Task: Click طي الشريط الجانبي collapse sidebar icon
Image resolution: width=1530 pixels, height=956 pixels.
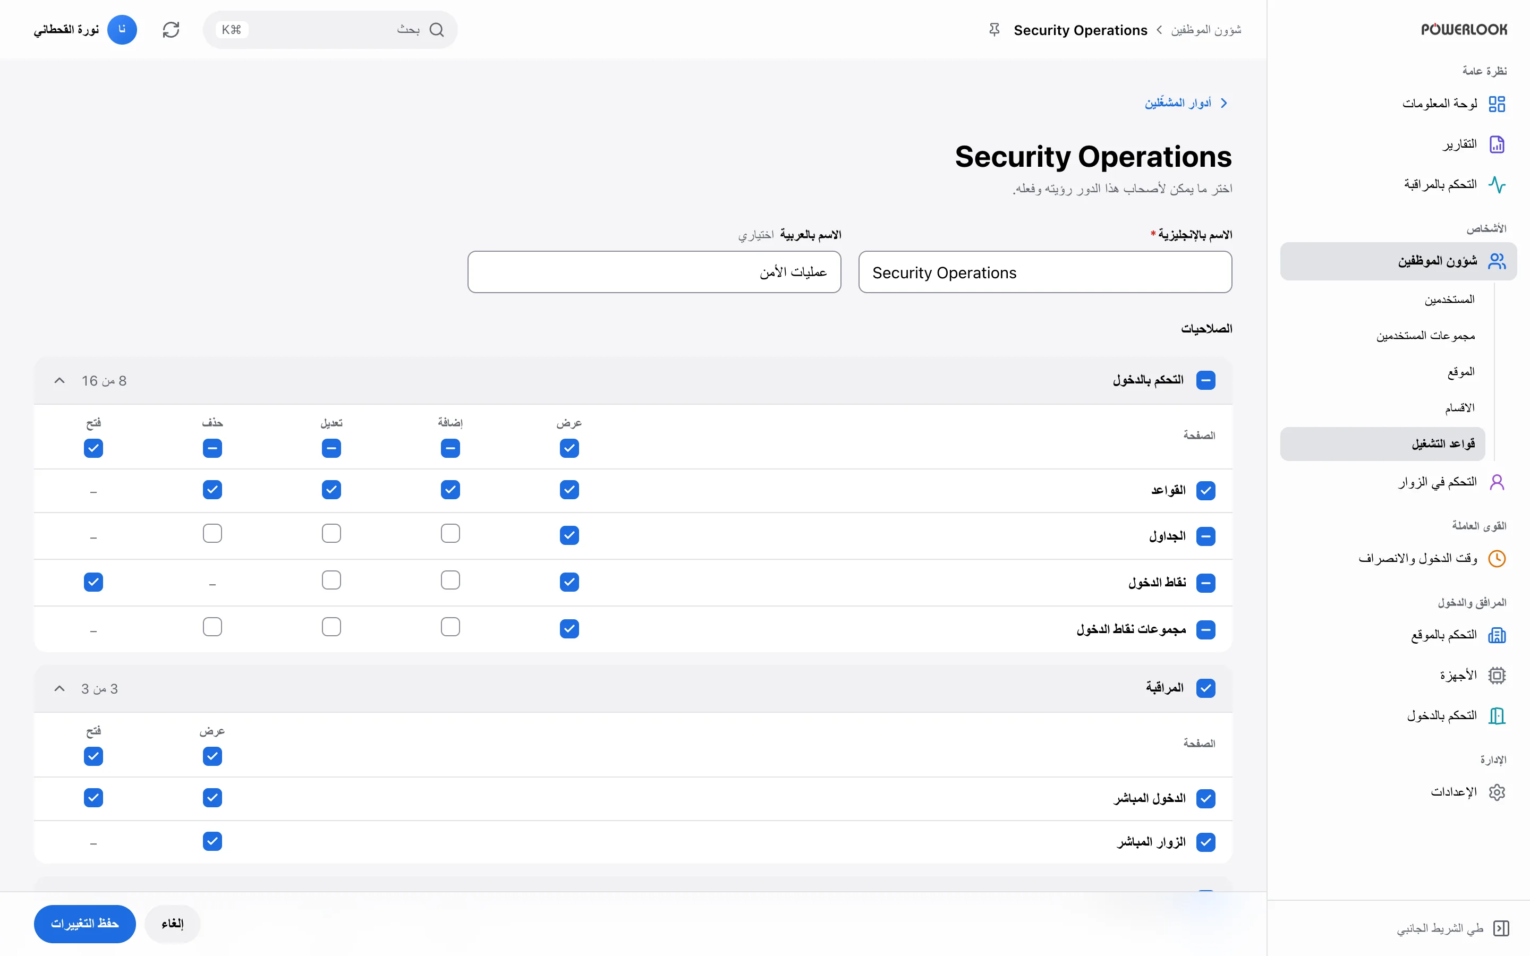Action: [x=1501, y=928]
